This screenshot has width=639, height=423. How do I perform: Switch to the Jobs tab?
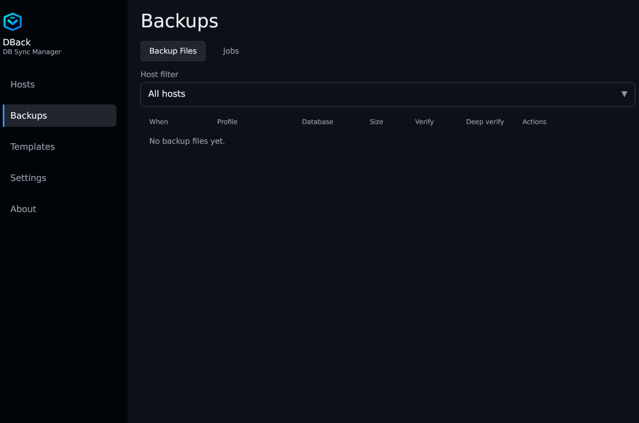pos(231,51)
